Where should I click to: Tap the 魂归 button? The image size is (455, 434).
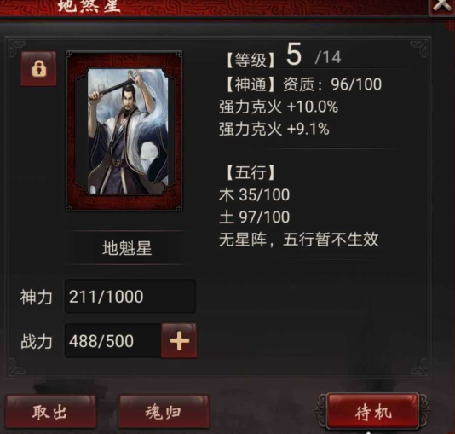pos(164,411)
